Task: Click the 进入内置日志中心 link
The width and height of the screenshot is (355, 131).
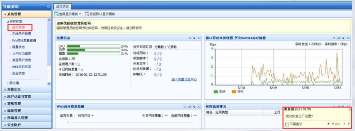Action: point(184,79)
